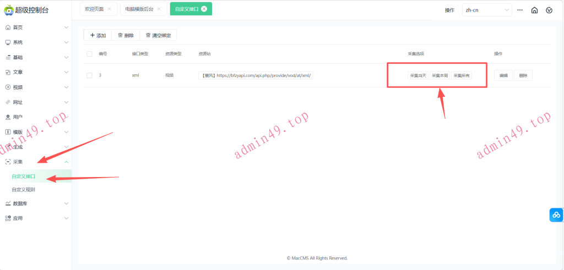Screen dimensions: 564x270
Task: Close the 欢迎页面 tab using its X
Action: click(x=109, y=9)
